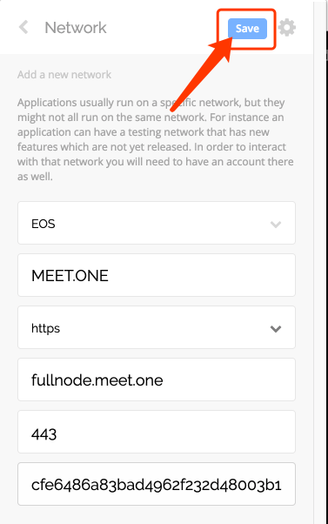Click into the 443 port field
Screen dimensions: 328x524
pyautogui.click(x=157, y=432)
